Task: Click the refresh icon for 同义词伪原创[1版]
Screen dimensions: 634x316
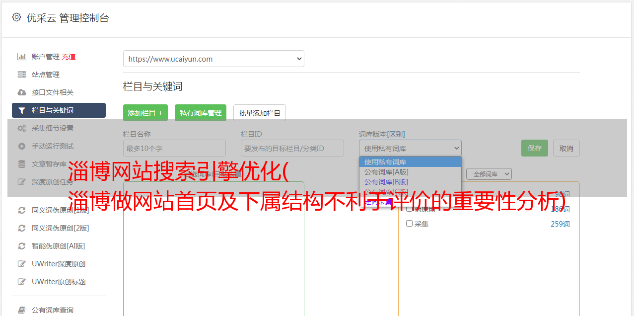Action: 21,210
